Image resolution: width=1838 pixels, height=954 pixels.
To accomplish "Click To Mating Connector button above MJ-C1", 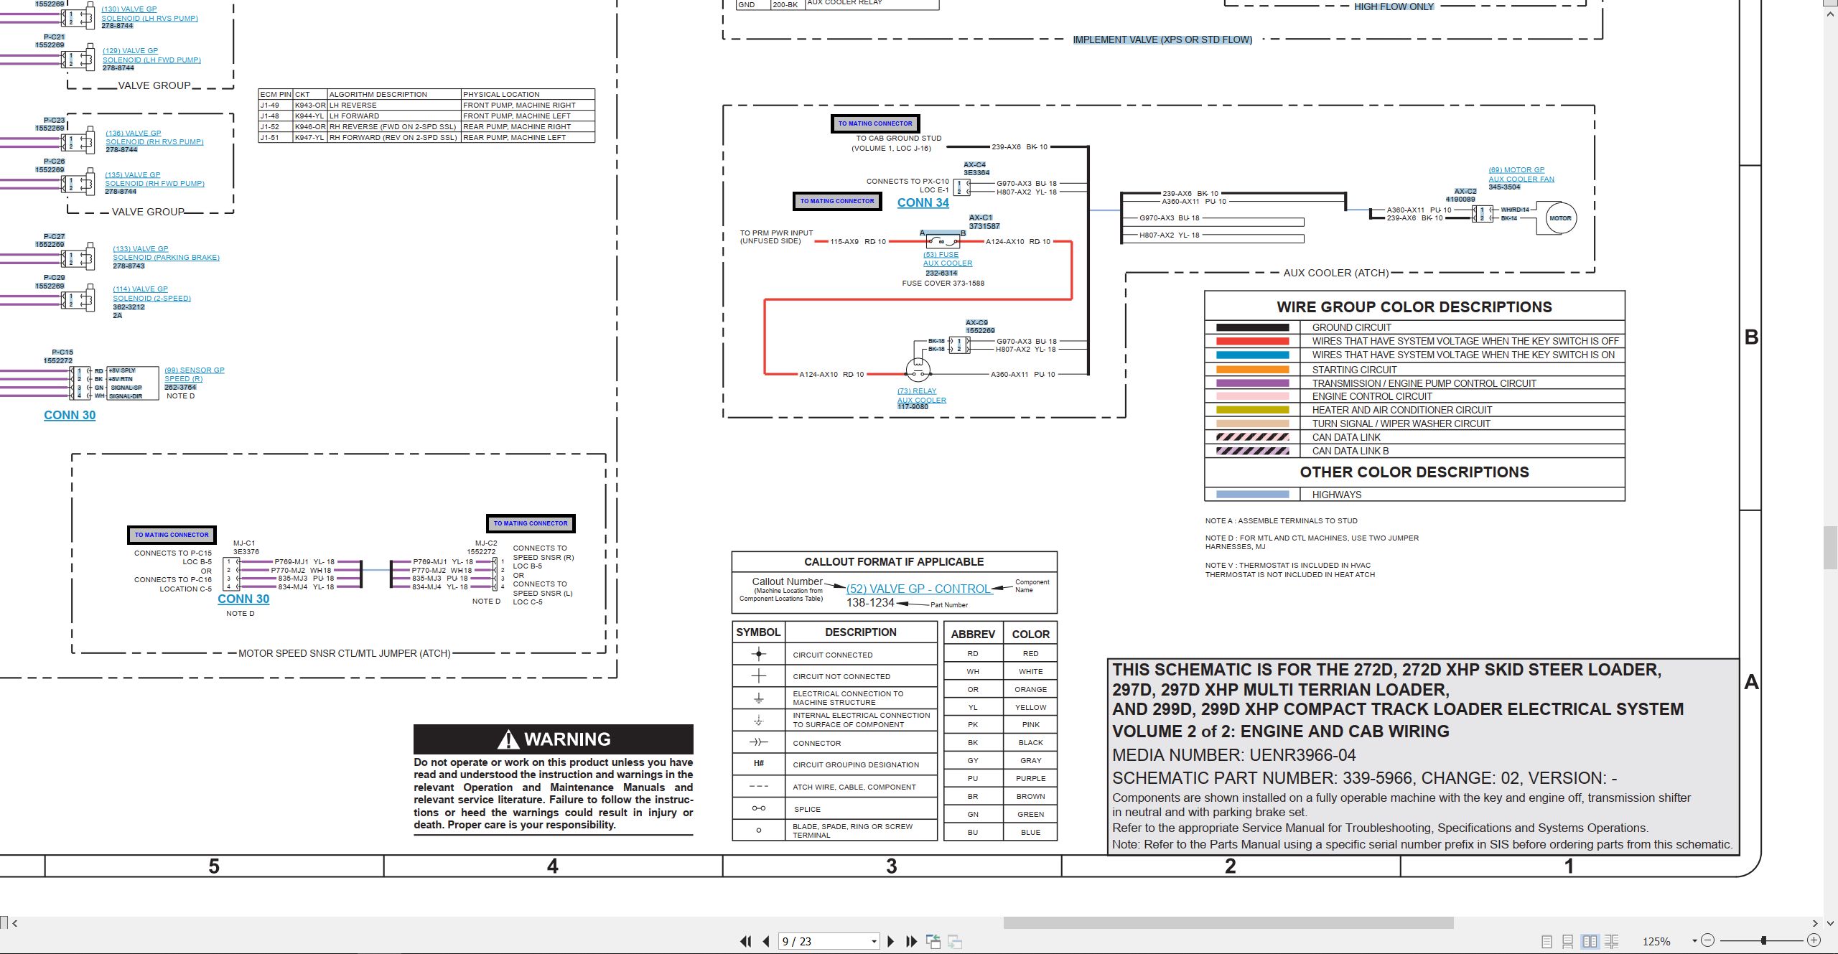I will click(x=172, y=535).
